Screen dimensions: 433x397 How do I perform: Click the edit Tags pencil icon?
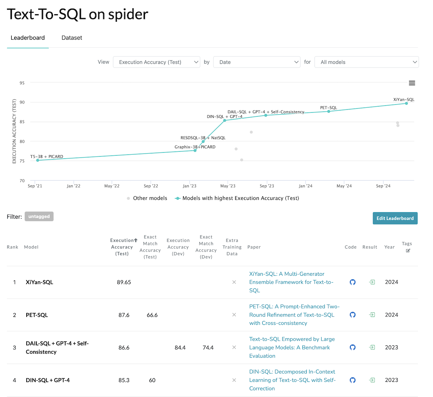(x=408, y=250)
